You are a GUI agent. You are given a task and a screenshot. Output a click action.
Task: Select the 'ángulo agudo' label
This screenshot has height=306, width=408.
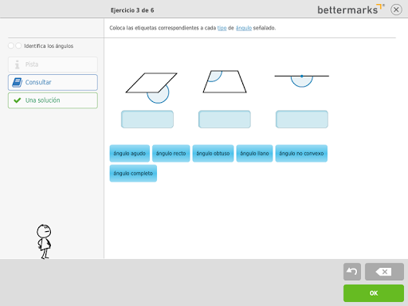click(130, 153)
